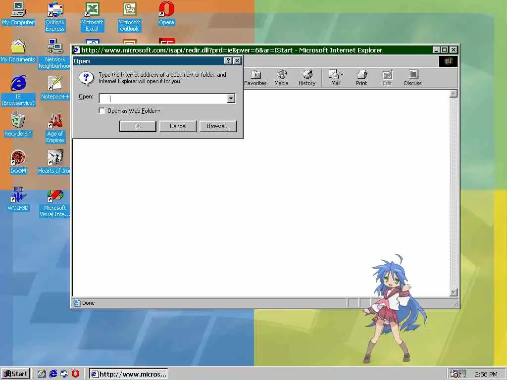
Task: Click the grayed-out Edit toolbar button
Action: click(x=387, y=78)
